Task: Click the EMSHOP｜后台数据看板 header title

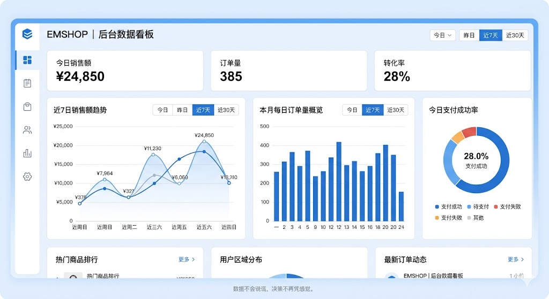Action: (100, 34)
